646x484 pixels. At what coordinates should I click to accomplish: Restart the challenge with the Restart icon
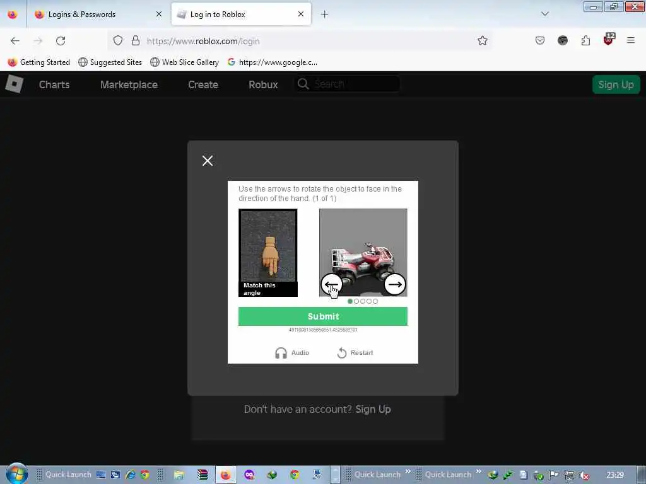coord(355,353)
